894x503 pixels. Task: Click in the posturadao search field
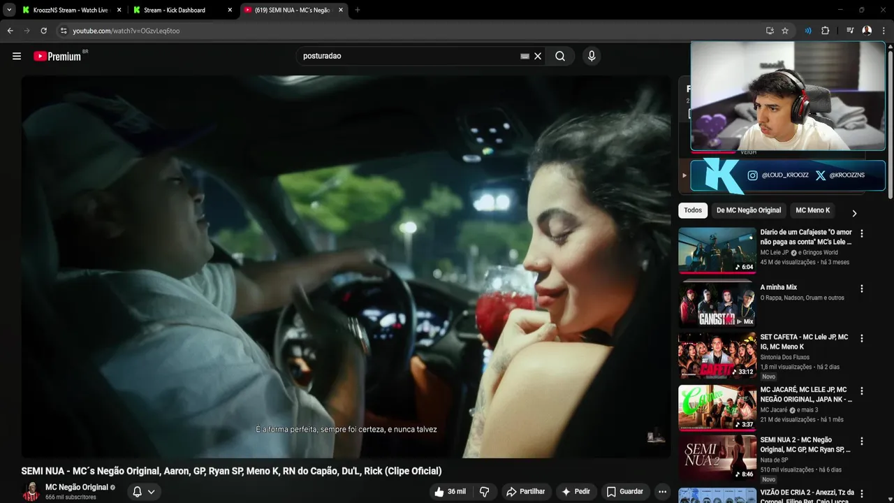click(x=409, y=56)
